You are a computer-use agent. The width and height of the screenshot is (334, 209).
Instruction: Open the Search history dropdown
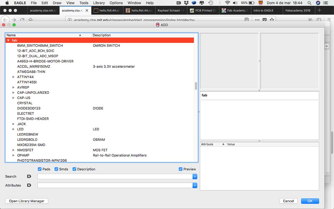pyautogui.click(x=195, y=176)
